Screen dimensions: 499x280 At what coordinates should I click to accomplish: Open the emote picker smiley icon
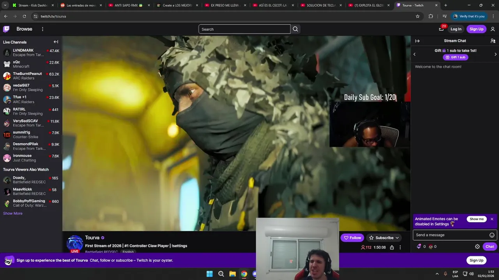(492, 235)
